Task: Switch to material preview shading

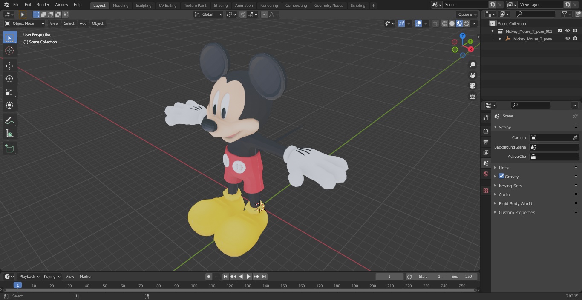Action: tap(459, 23)
